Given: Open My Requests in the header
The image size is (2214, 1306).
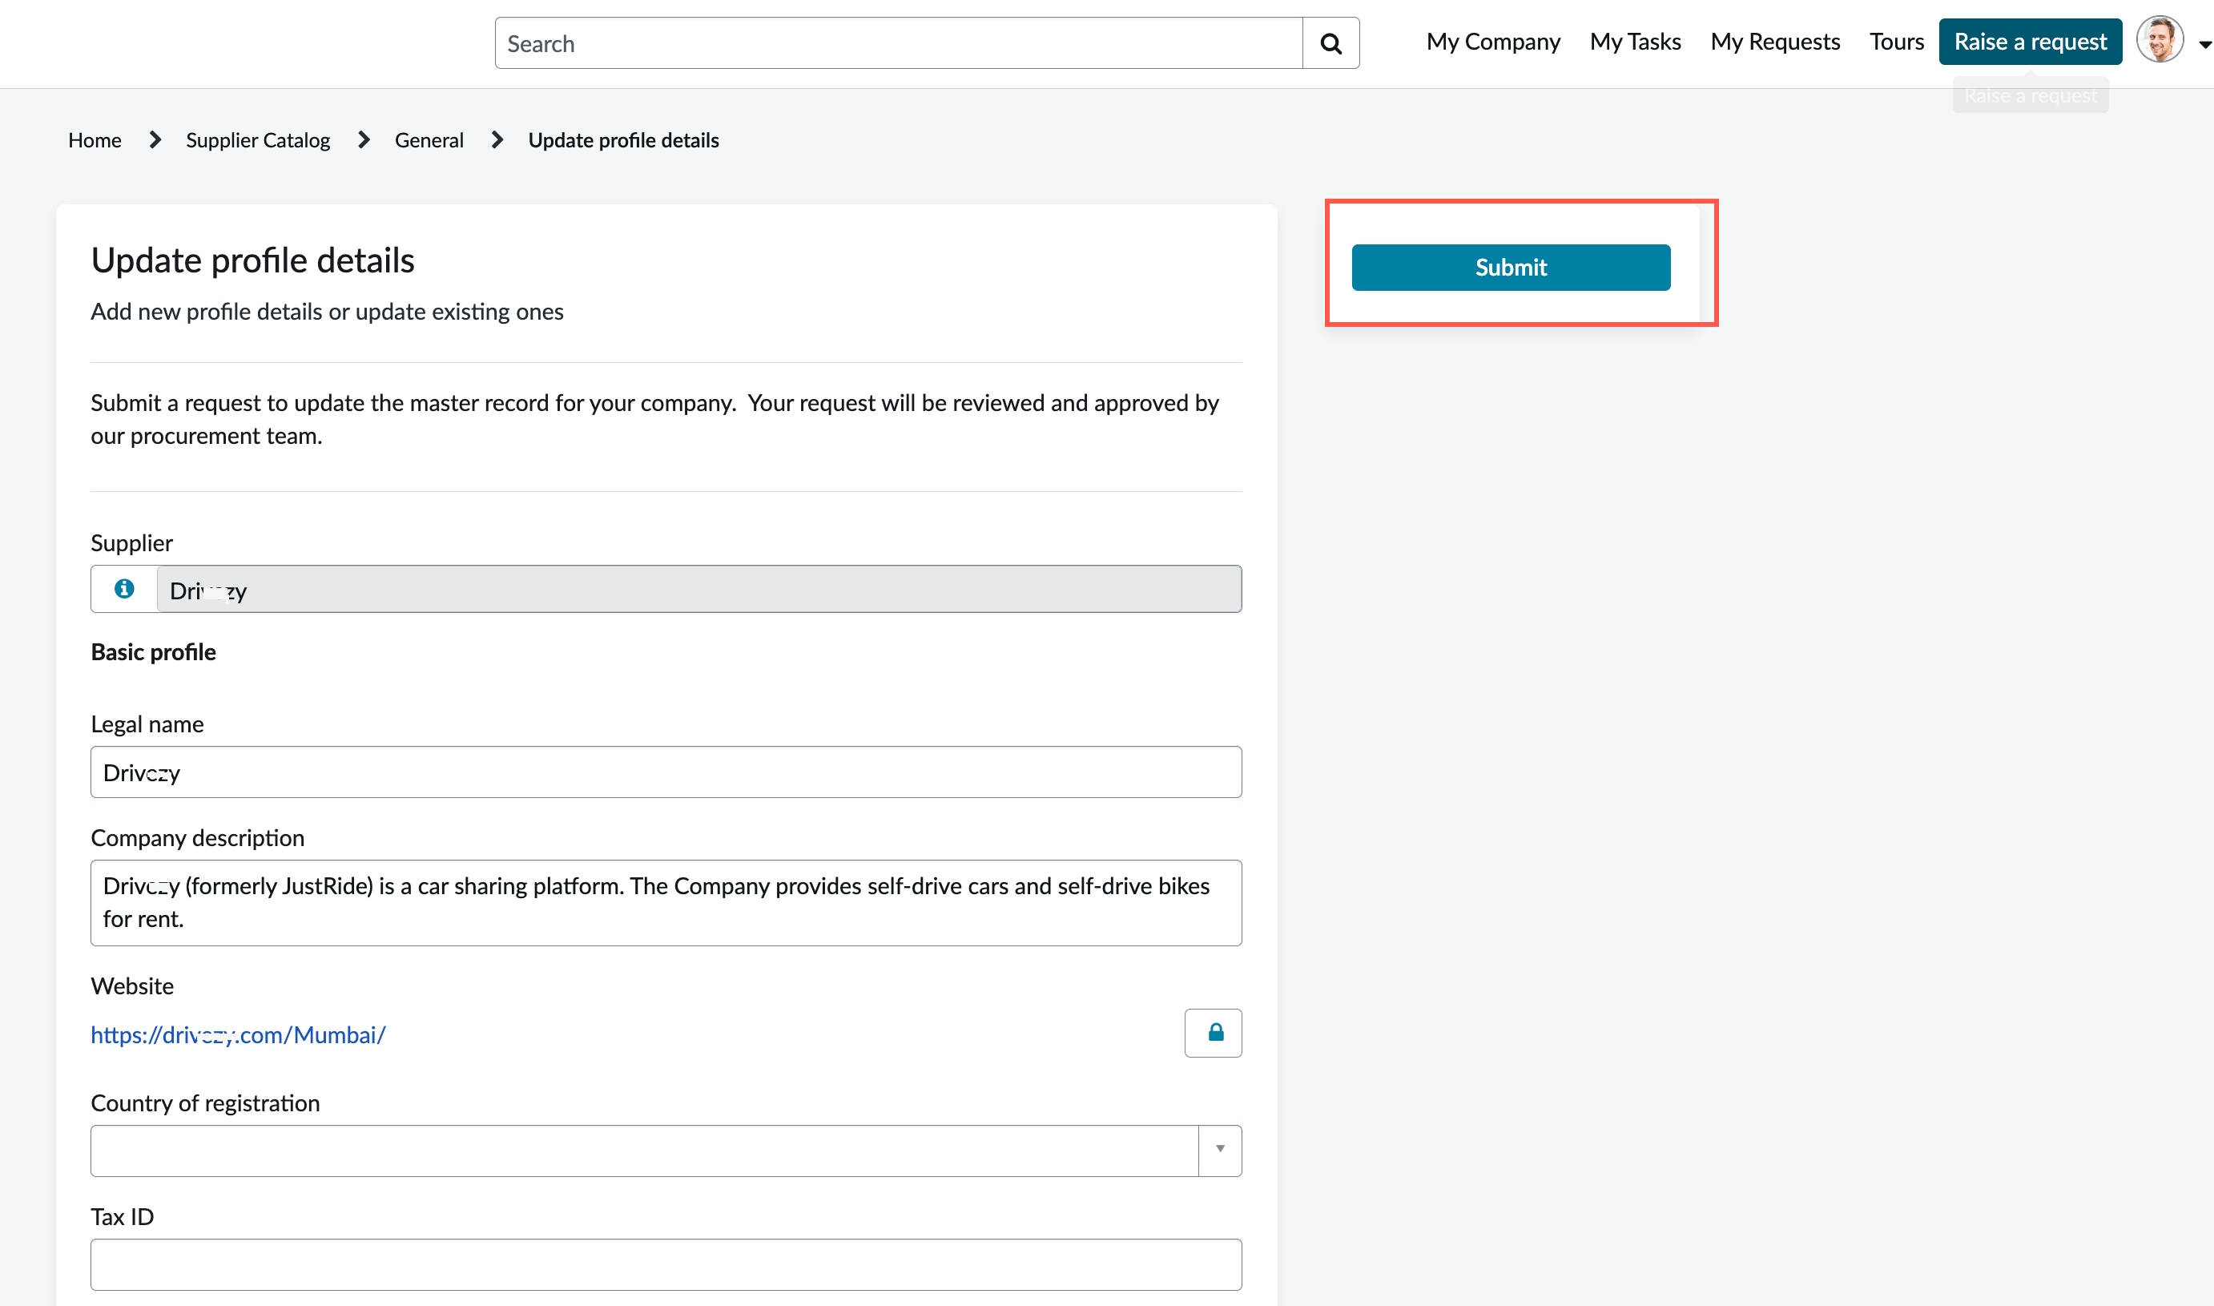Looking at the screenshot, I should pos(1774,42).
